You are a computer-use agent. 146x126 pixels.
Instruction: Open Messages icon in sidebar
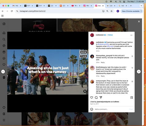[4, 58]
